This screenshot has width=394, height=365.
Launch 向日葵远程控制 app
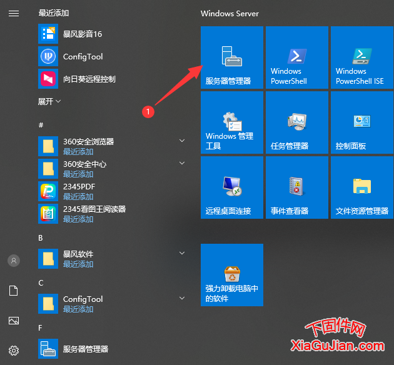pyautogui.click(x=113, y=79)
